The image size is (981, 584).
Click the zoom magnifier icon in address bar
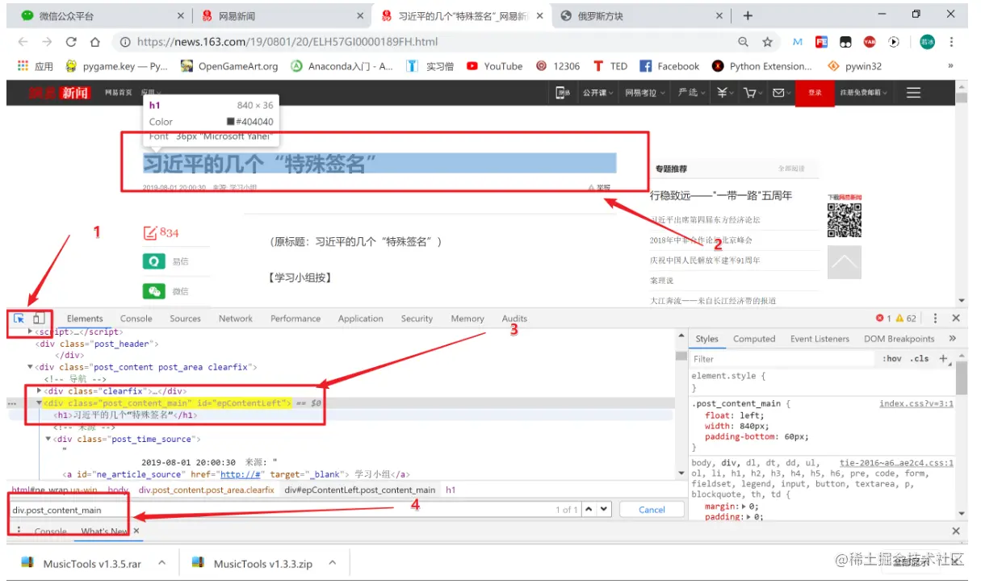[x=743, y=42]
